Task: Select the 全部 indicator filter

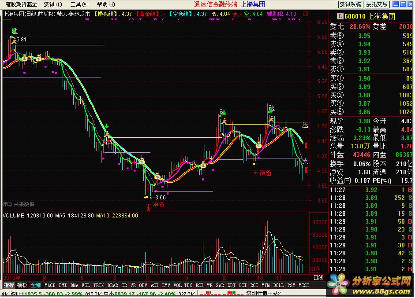Action: pyautogui.click(x=36, y=285)
